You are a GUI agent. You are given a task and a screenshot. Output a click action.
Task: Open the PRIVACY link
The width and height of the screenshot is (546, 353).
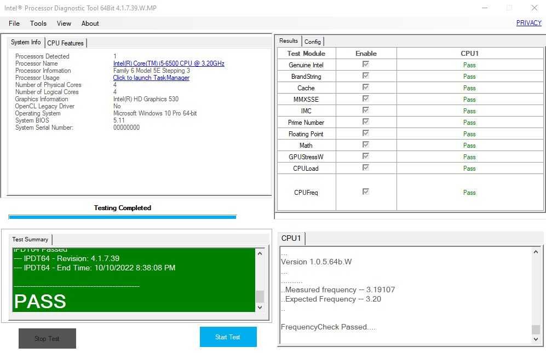pyautogui.click(x=528, y=22)
